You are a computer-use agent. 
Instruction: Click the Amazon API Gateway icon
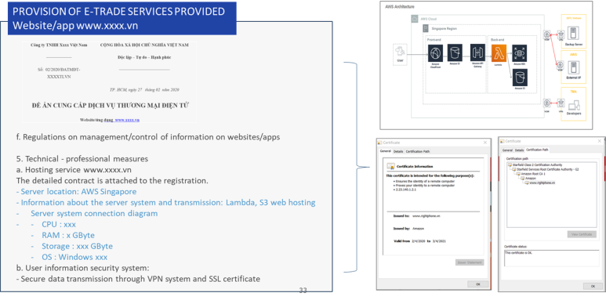477,53
